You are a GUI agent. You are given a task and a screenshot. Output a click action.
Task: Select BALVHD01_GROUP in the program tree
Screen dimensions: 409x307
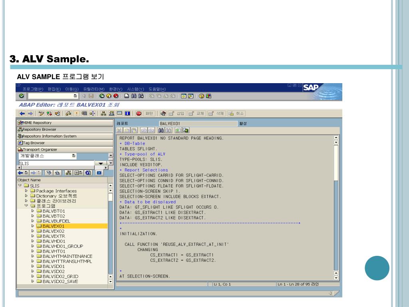63,246
